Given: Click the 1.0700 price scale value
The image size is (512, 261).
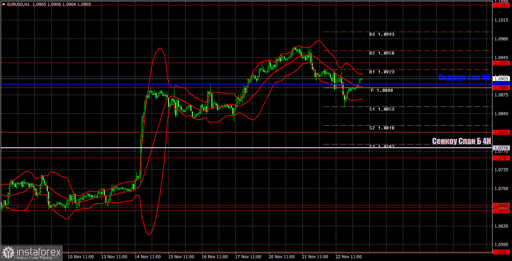Looking at the screenshot, I should coord(501,188).
